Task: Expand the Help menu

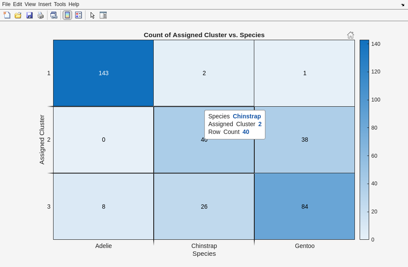Action: coord(74,4)
